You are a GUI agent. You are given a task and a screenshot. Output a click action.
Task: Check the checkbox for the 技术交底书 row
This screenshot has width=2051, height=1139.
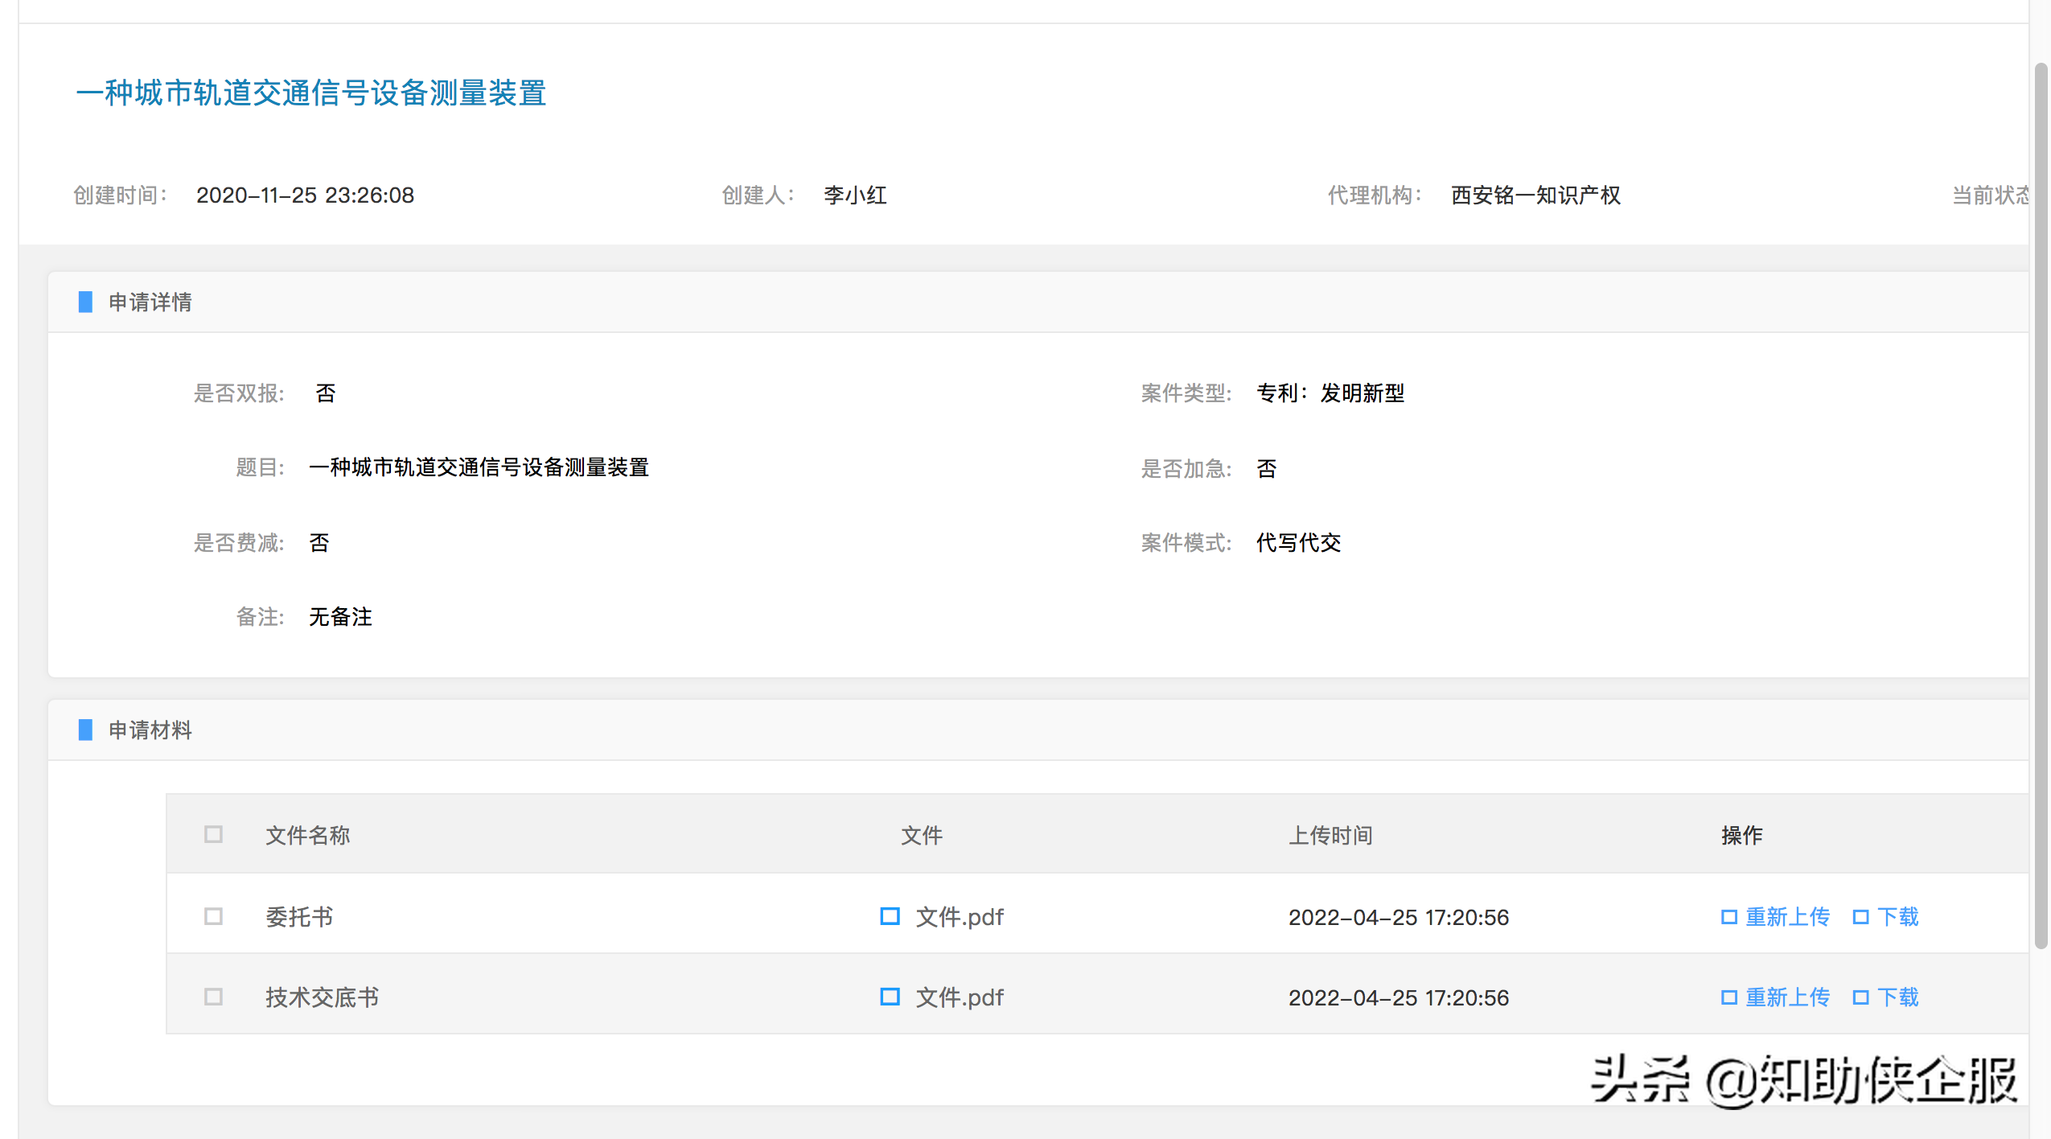point(213,997)
